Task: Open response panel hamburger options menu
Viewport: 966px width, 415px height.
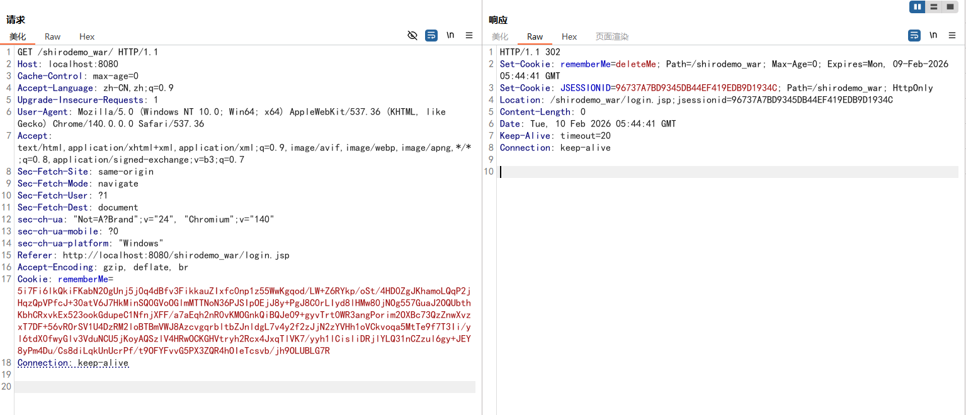Action: 952,36
